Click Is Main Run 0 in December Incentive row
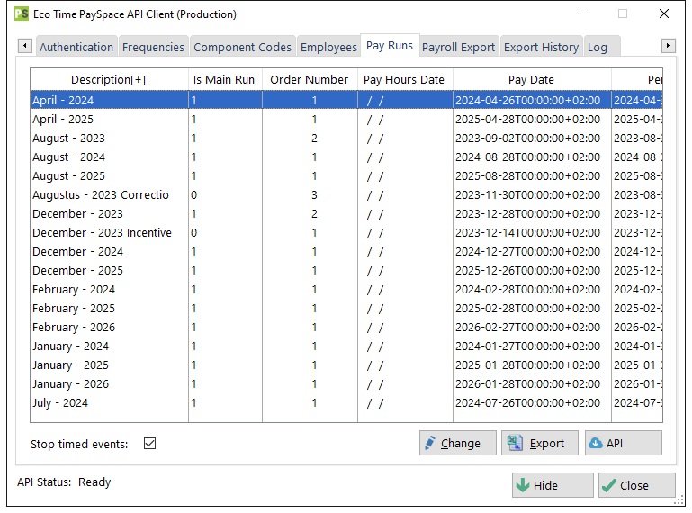 [x=193, y=233]
